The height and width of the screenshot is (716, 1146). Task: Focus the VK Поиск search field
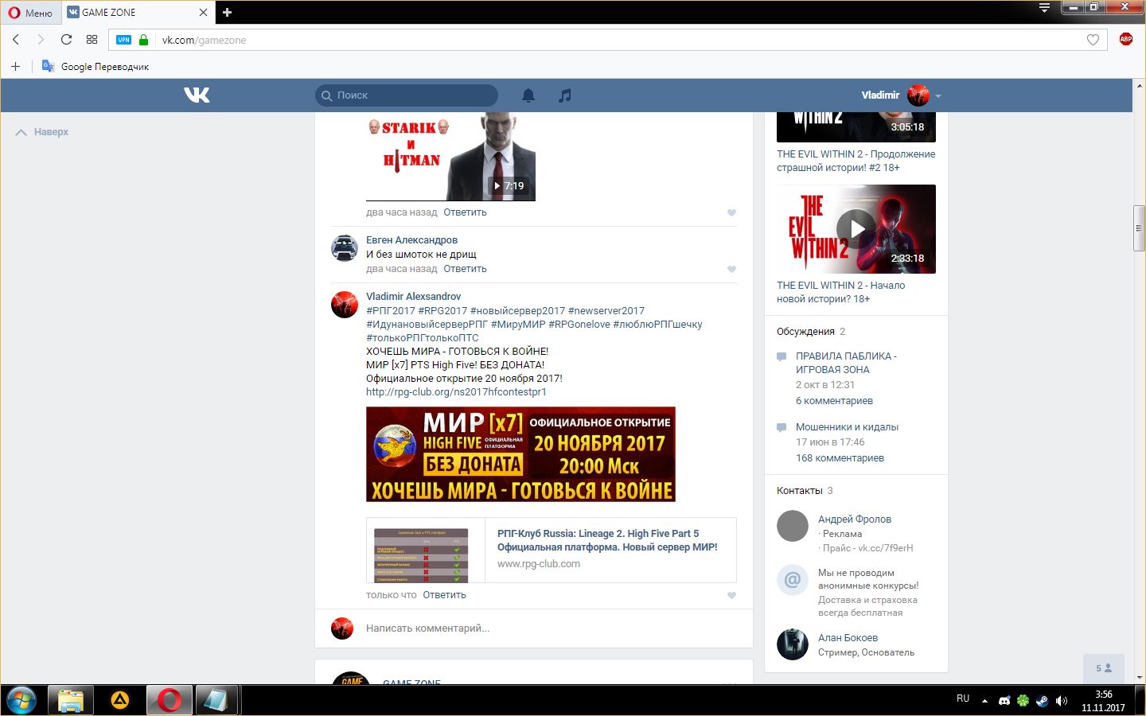tap(407, 95)
